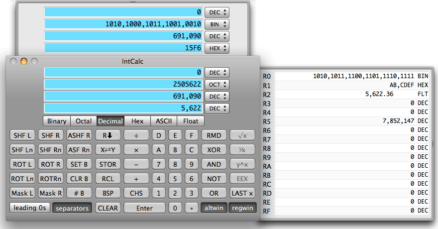The image size is (438, 229).
Task: Click the XOR button
Action: (x=214, y=150)
